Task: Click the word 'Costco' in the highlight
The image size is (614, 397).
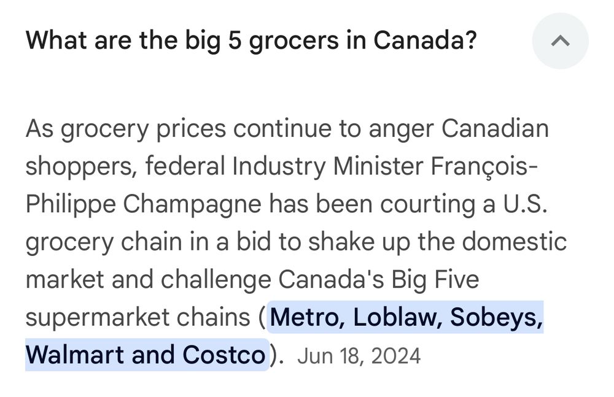Action: [x=223, y=354]
